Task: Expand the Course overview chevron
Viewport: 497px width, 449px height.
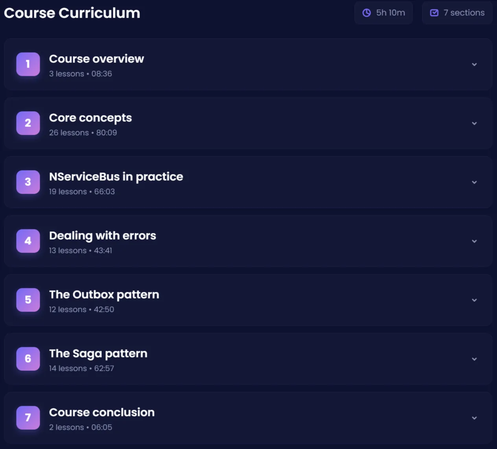Action: 474,64
